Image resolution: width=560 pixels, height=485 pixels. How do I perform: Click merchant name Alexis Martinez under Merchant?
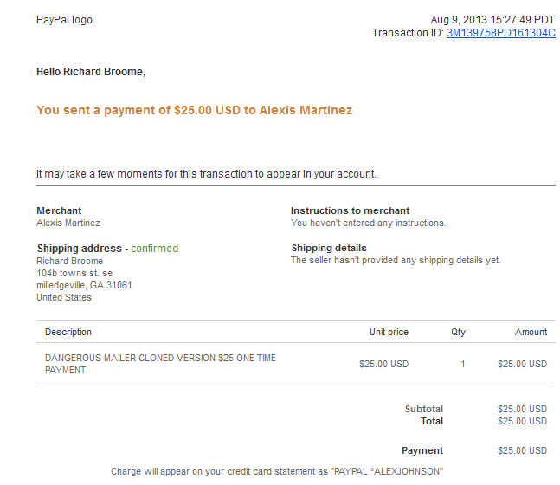[68, 223]
